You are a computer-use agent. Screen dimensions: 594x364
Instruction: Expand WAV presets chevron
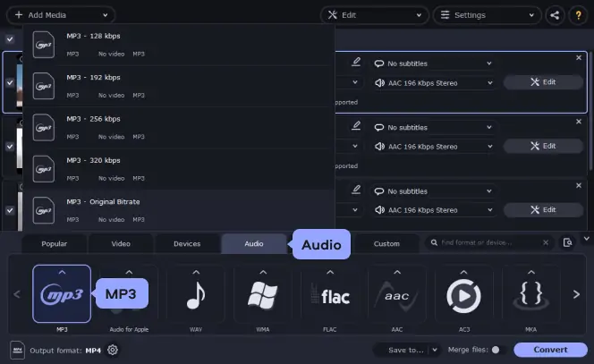tap(196, 273)
